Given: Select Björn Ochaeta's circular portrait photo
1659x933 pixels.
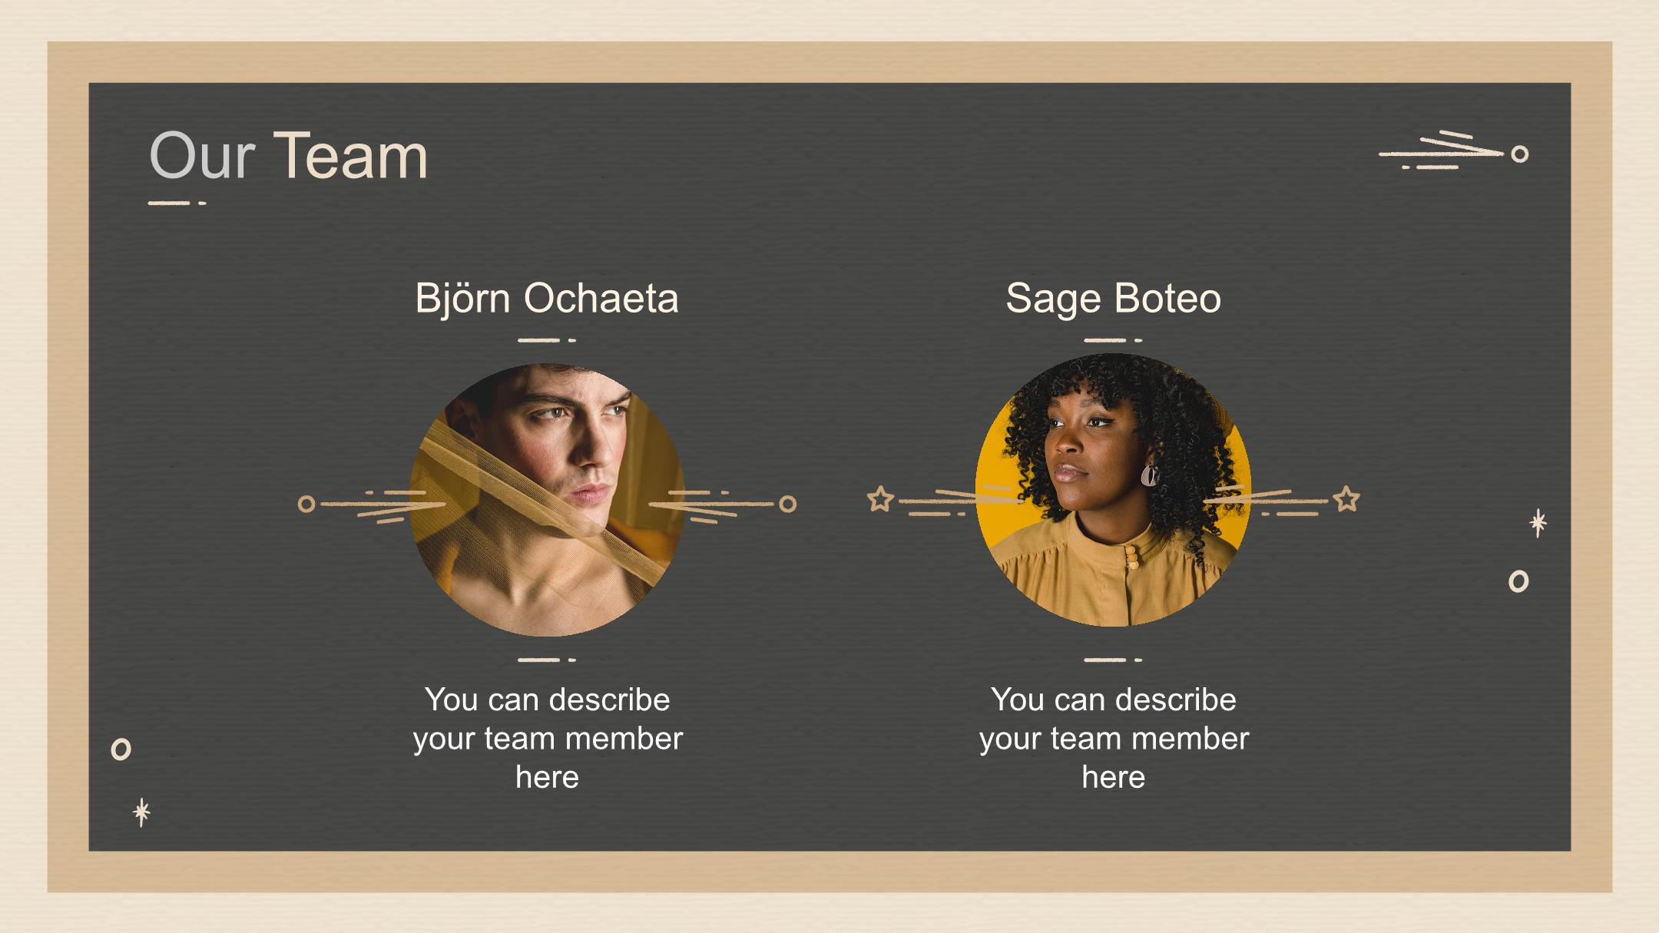Looking at the screenshot, I should click(547, 500).
